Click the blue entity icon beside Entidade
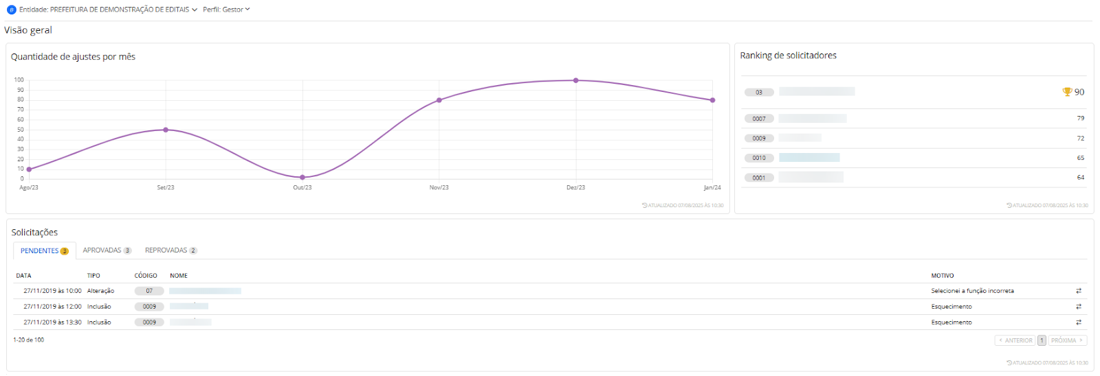The image size is (1100, 376). coord(11,10)
